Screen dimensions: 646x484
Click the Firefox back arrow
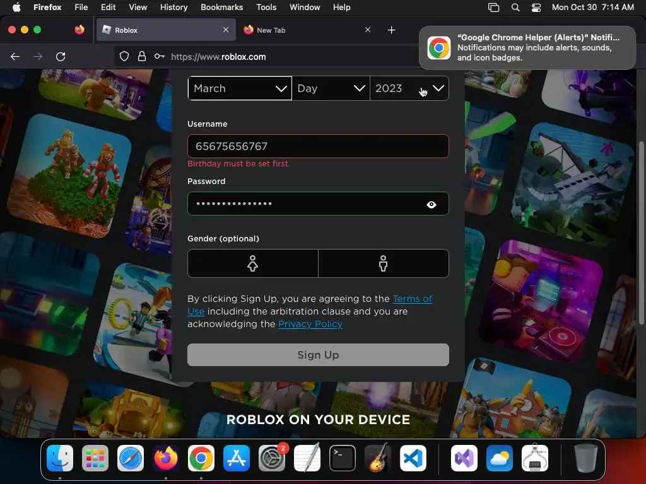tap(15, 56)
